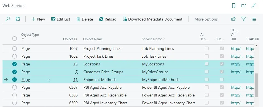Viewport: 263px width, 107px height.
Task: Delete the selected web services
Action: click(x=85, y=19)
